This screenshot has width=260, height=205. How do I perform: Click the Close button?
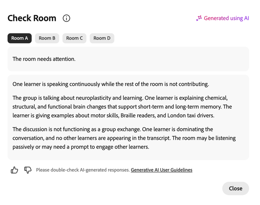[x=235, y=188]
